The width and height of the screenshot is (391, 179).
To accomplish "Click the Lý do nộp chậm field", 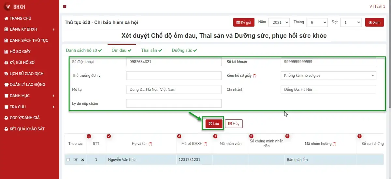I will [x=174, y=103].
